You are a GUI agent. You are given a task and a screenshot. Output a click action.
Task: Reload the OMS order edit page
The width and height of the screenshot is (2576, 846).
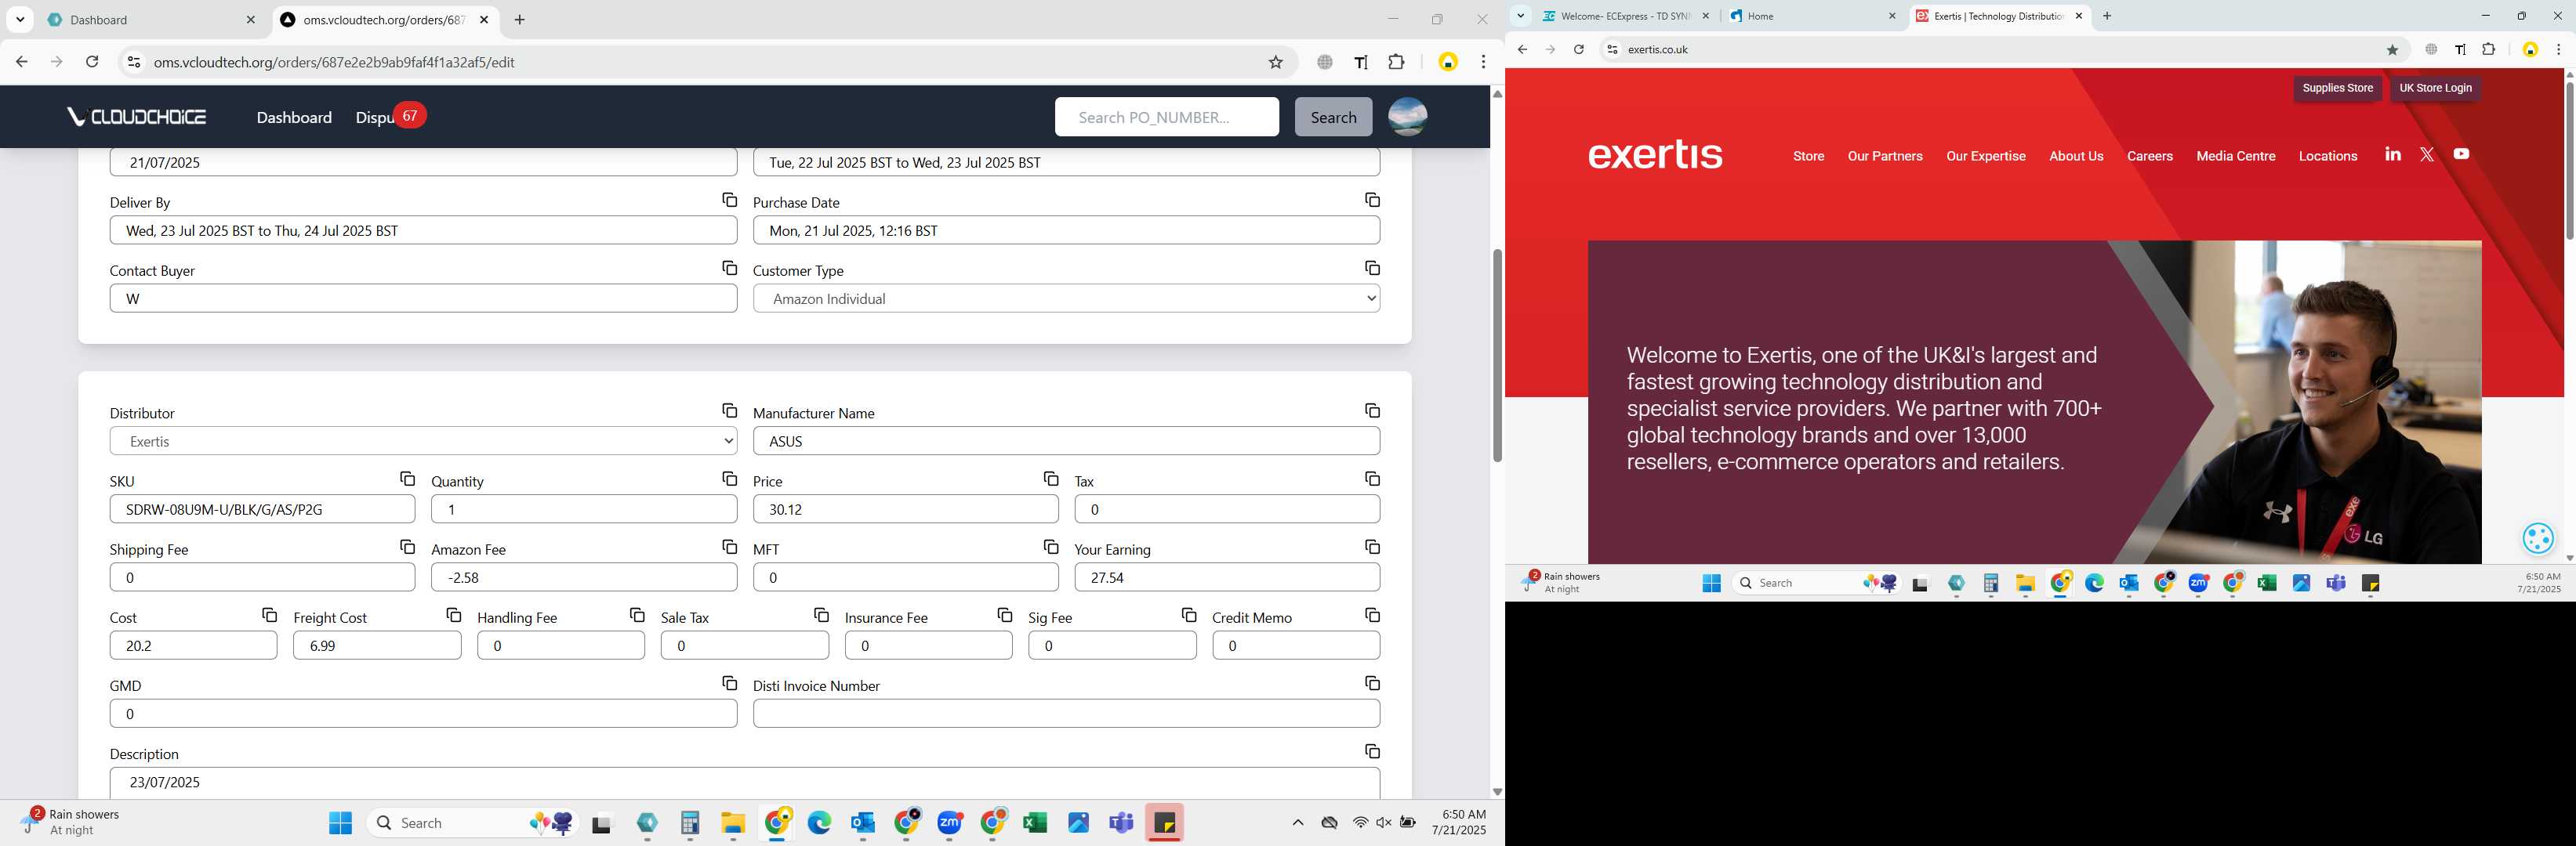click(92, 62)
